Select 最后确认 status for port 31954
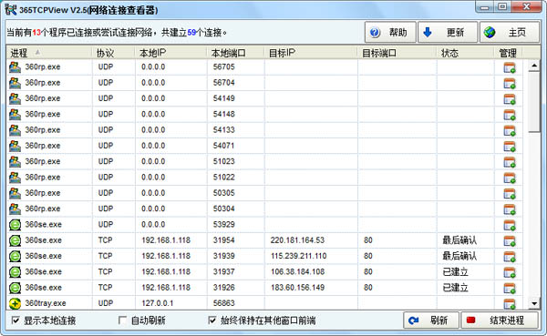 459,240
